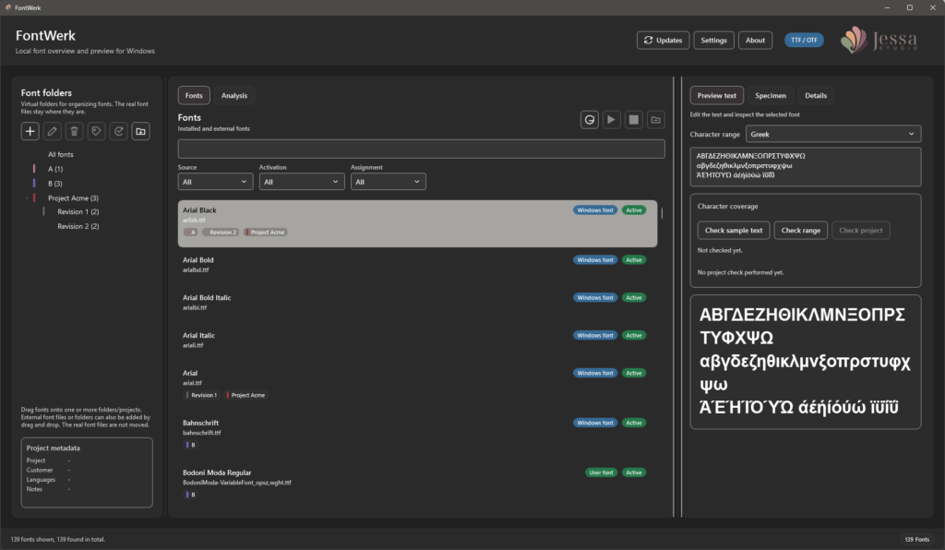Click the font list vertical scrollbar
The width and height of the screenshot is (945, 550).
[662, 213]
